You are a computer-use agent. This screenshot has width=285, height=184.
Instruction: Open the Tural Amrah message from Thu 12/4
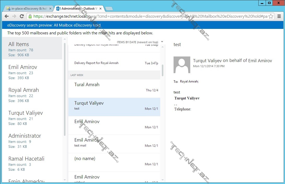click(x=114, y=87)
